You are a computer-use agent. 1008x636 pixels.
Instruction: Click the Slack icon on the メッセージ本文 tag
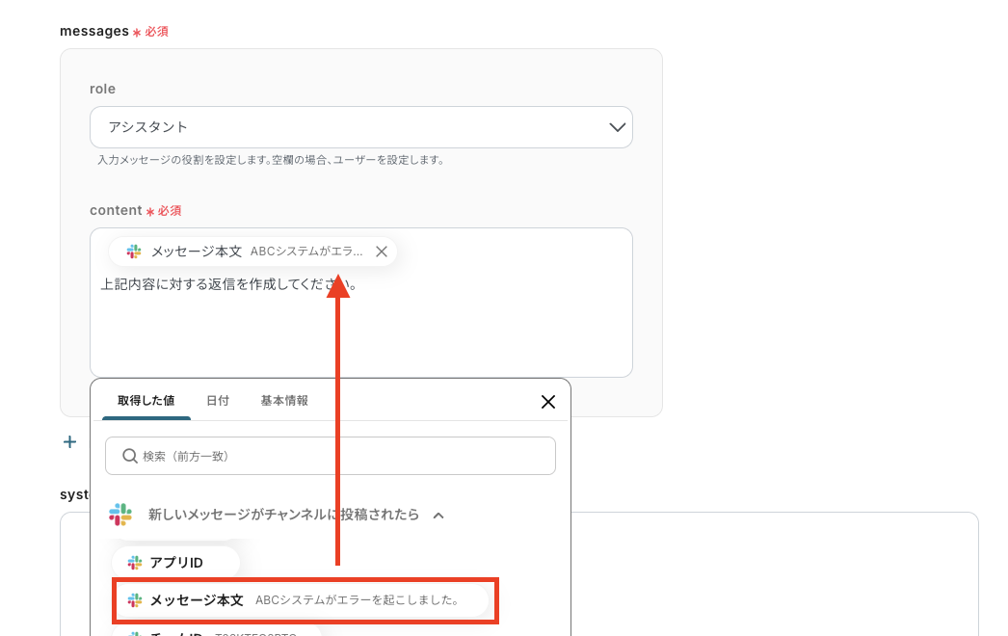point(132,252)
